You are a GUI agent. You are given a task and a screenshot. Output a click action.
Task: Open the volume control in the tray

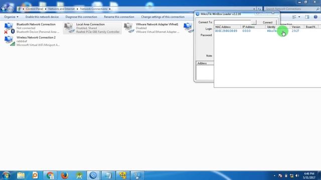297,175
